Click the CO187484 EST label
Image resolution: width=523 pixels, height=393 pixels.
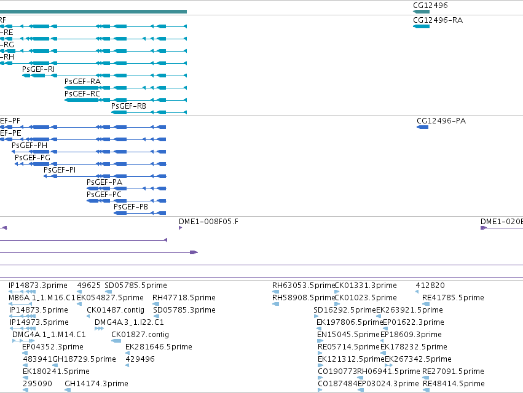(x=337, y=384)
